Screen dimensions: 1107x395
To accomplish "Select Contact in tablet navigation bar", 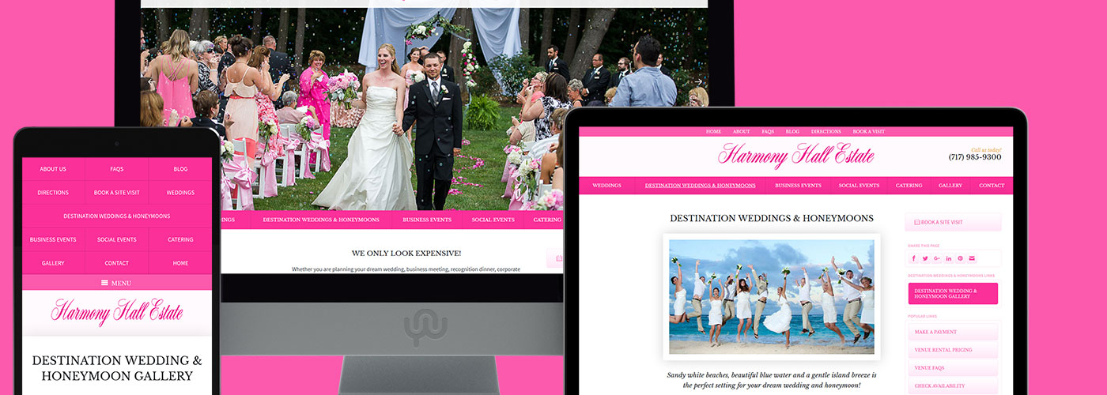I will 992,186.
